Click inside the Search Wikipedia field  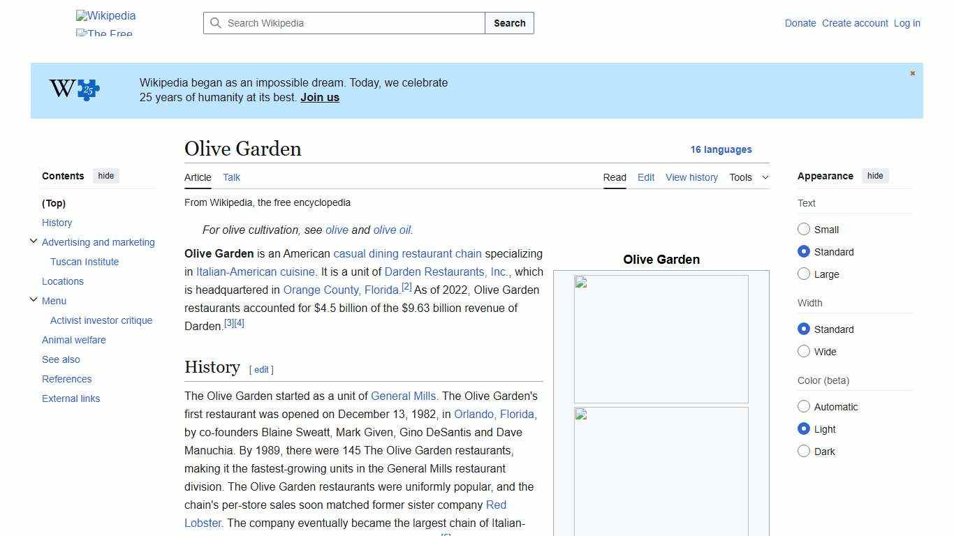(342, 23)
